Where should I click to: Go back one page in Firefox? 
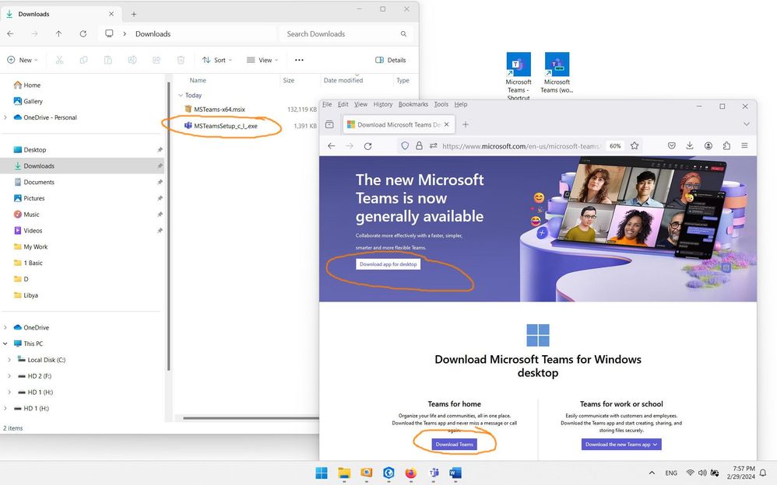point(332,146)
